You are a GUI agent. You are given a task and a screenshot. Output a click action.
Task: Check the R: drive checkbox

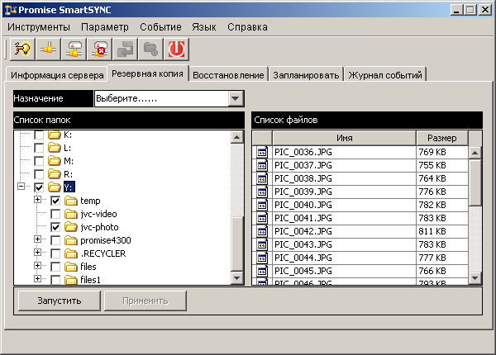click(x=39, y=174)
